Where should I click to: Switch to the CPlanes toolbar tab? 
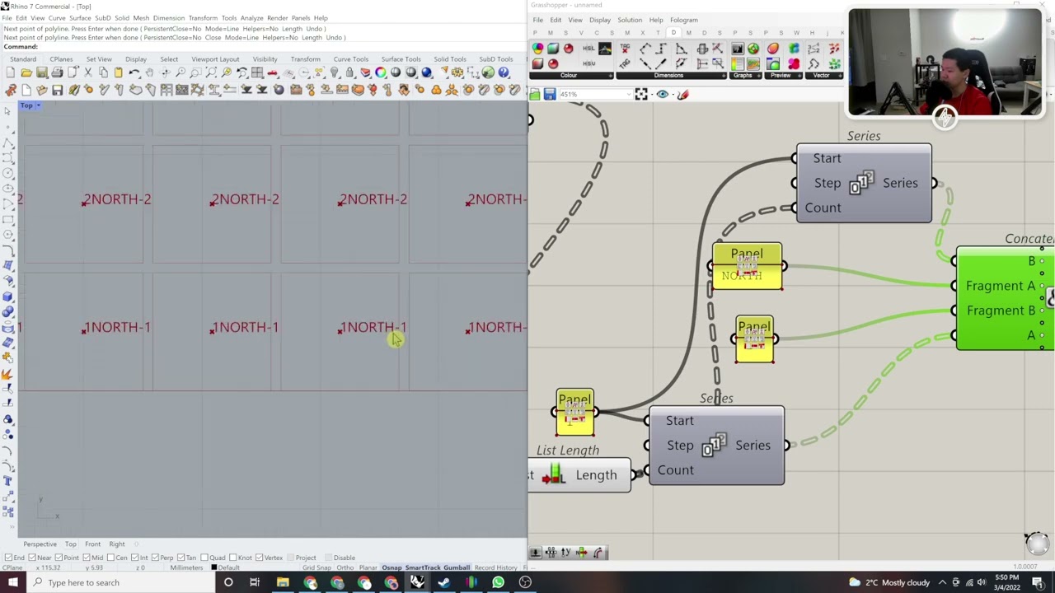pos(61,59)
